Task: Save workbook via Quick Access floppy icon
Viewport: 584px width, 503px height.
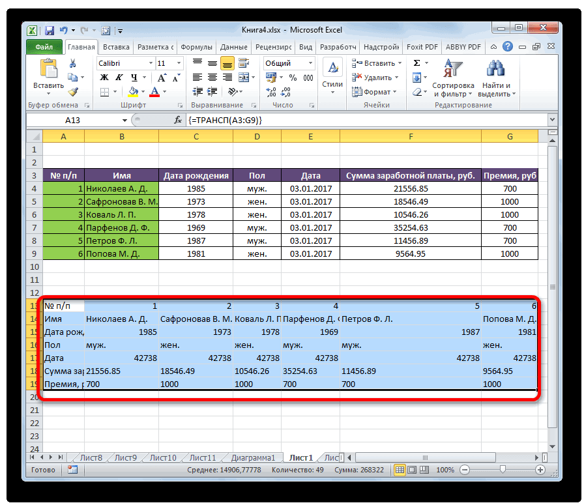Action: point(49,30)
